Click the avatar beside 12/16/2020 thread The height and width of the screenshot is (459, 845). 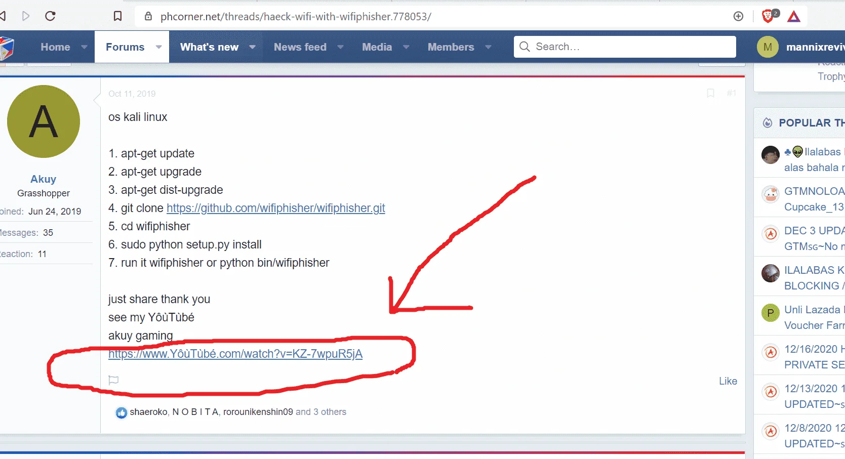pyautogui.click(x=771, y=352)
